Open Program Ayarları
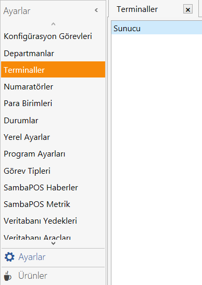The width and height of the screenshot is (202, 285). (53, 154)
